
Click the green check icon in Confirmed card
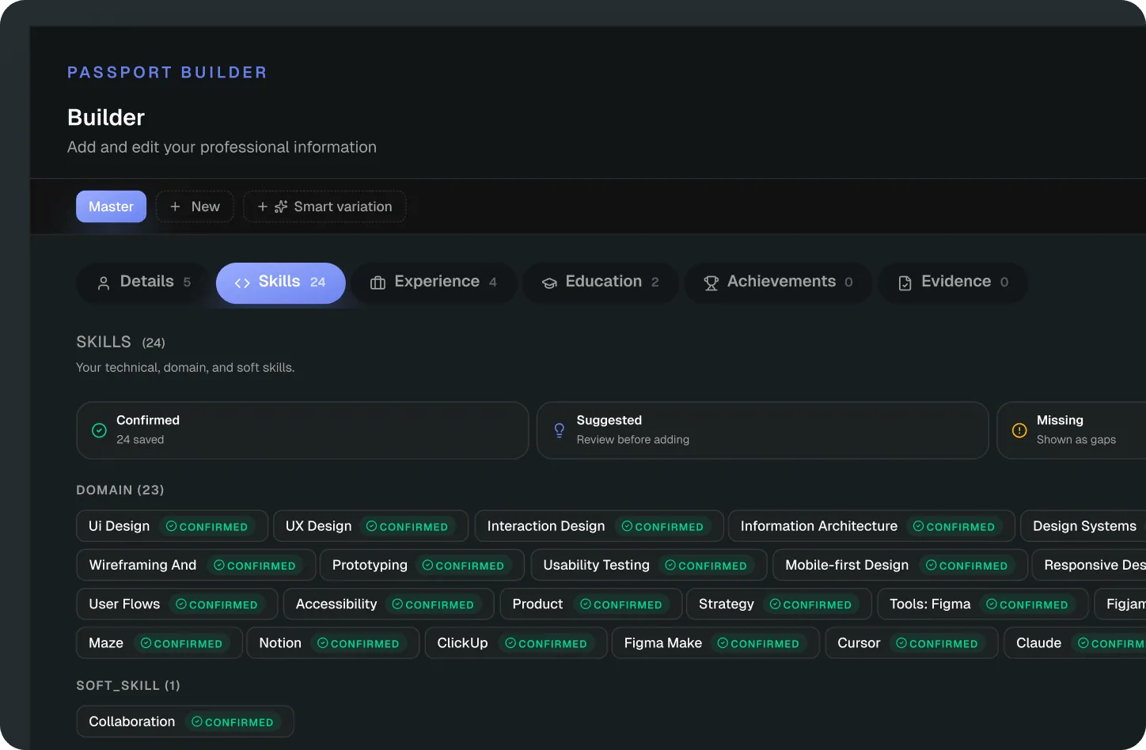(x=99, y=430)
